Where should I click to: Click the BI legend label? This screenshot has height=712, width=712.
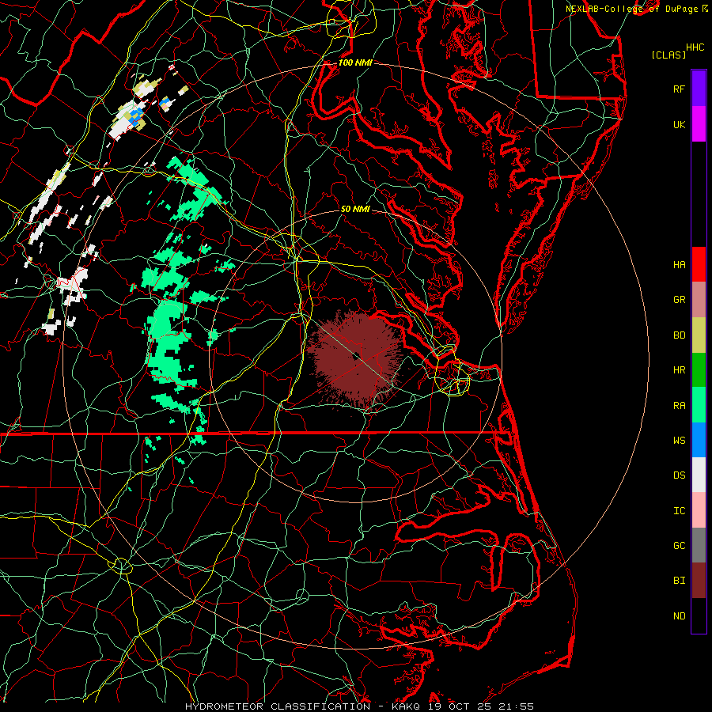[679, 581]
